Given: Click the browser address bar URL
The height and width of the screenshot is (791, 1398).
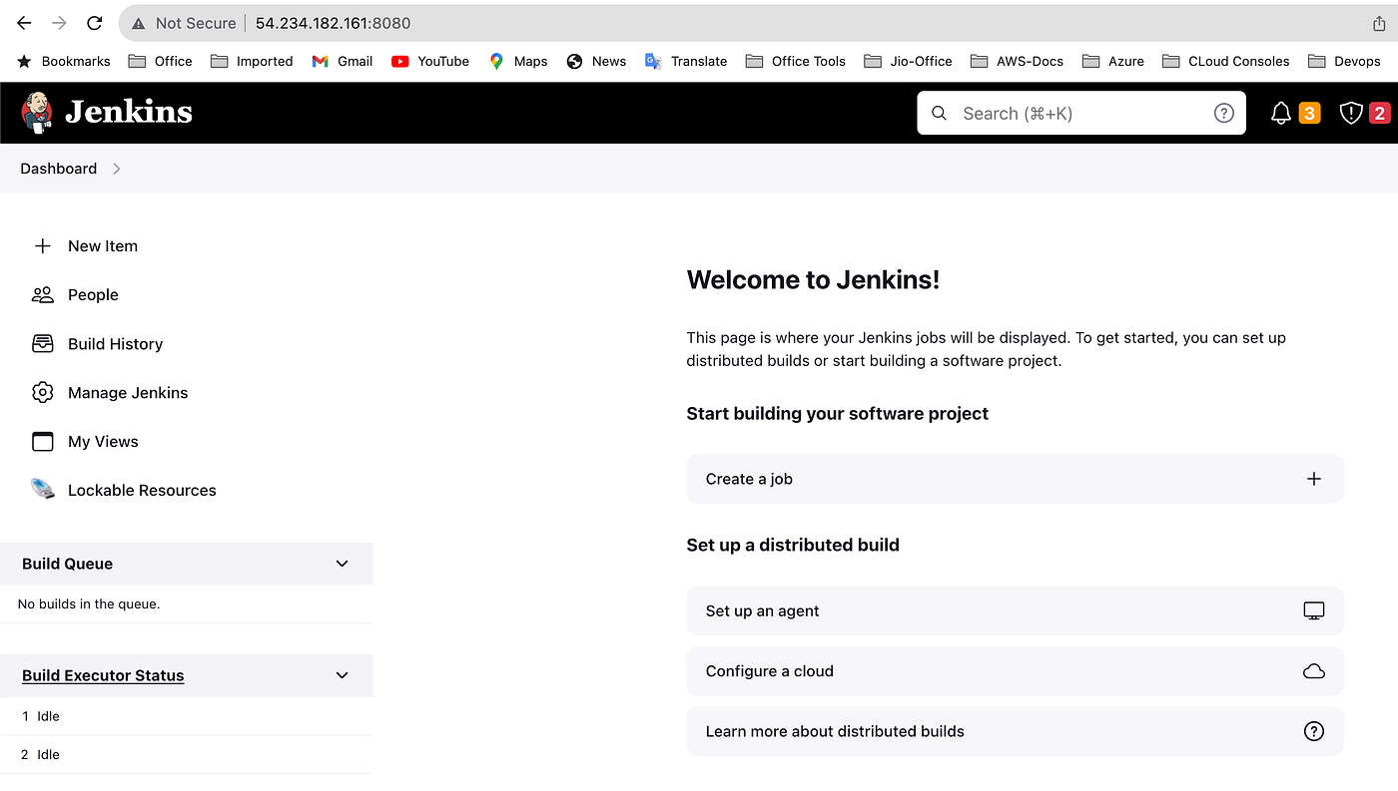Looking at the screenshot, I should 333,23.
